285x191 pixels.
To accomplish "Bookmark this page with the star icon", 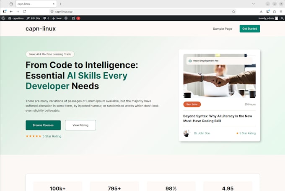I will click(233, 12).
